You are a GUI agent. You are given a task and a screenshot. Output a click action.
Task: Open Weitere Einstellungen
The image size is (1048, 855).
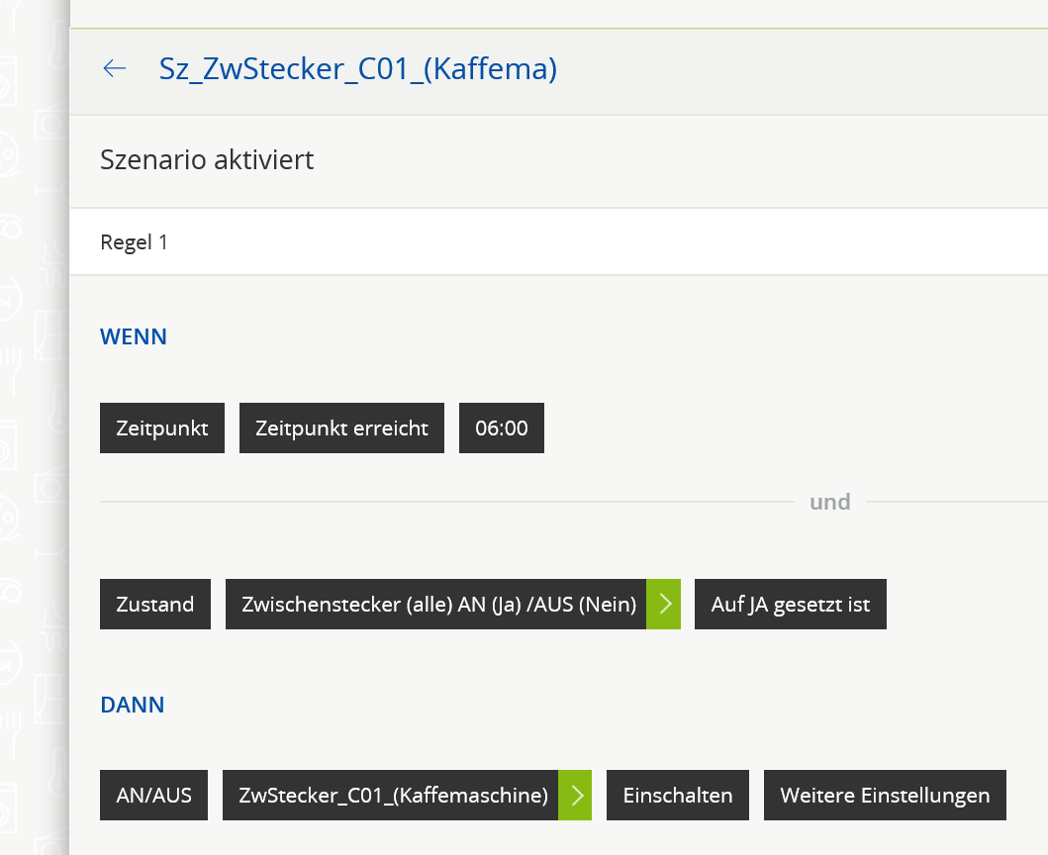pyautogui.click(x=885, y=795)
